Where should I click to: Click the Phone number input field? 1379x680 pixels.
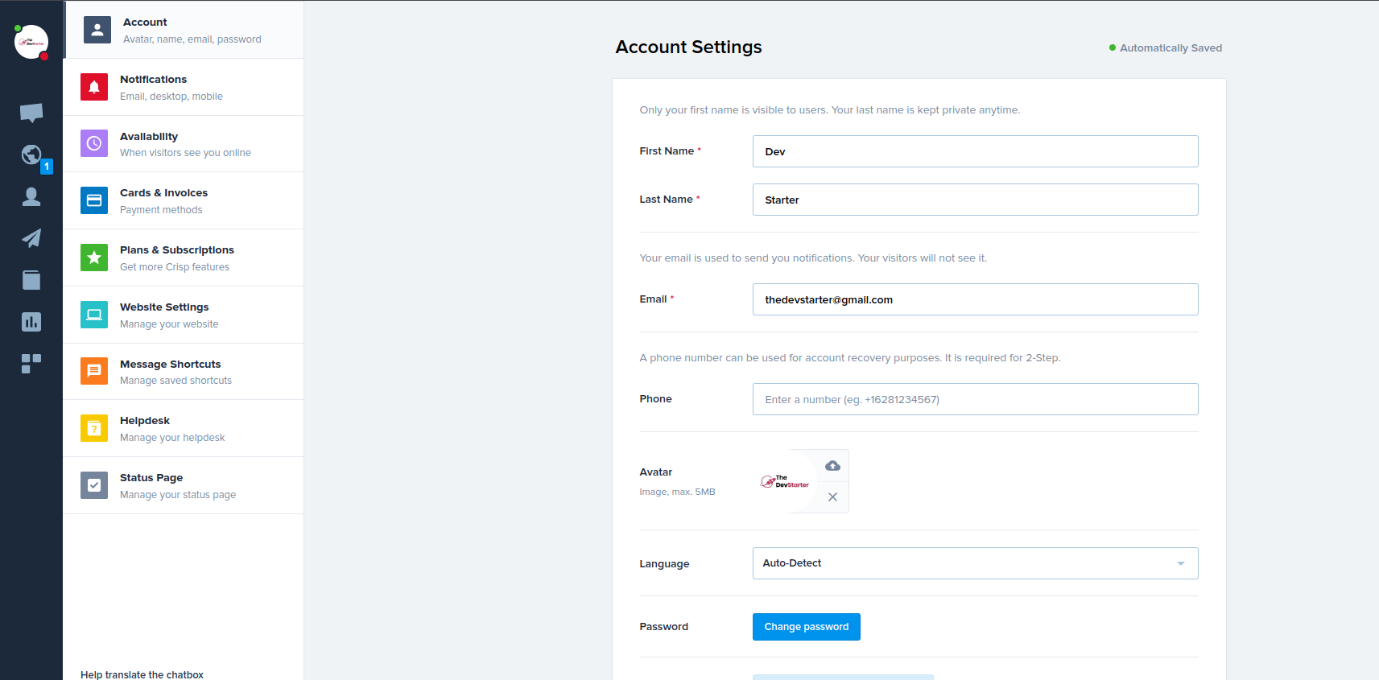coord(975,399)
